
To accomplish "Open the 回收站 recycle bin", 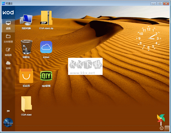I will (26, 47).
